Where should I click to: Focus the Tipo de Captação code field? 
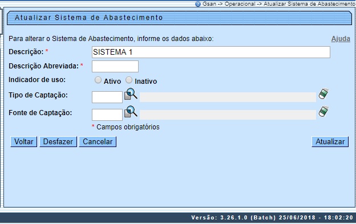tap(107, 97)
